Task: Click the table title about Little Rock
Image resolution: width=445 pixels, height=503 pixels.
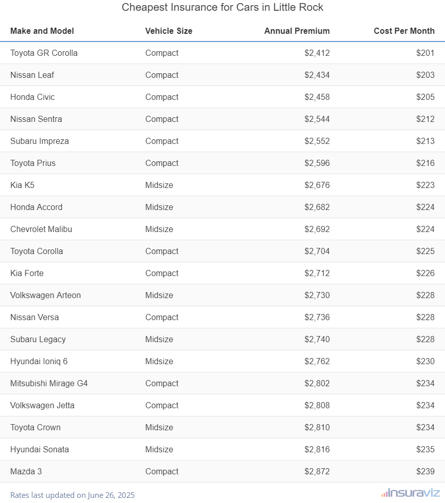Action: 222,8
